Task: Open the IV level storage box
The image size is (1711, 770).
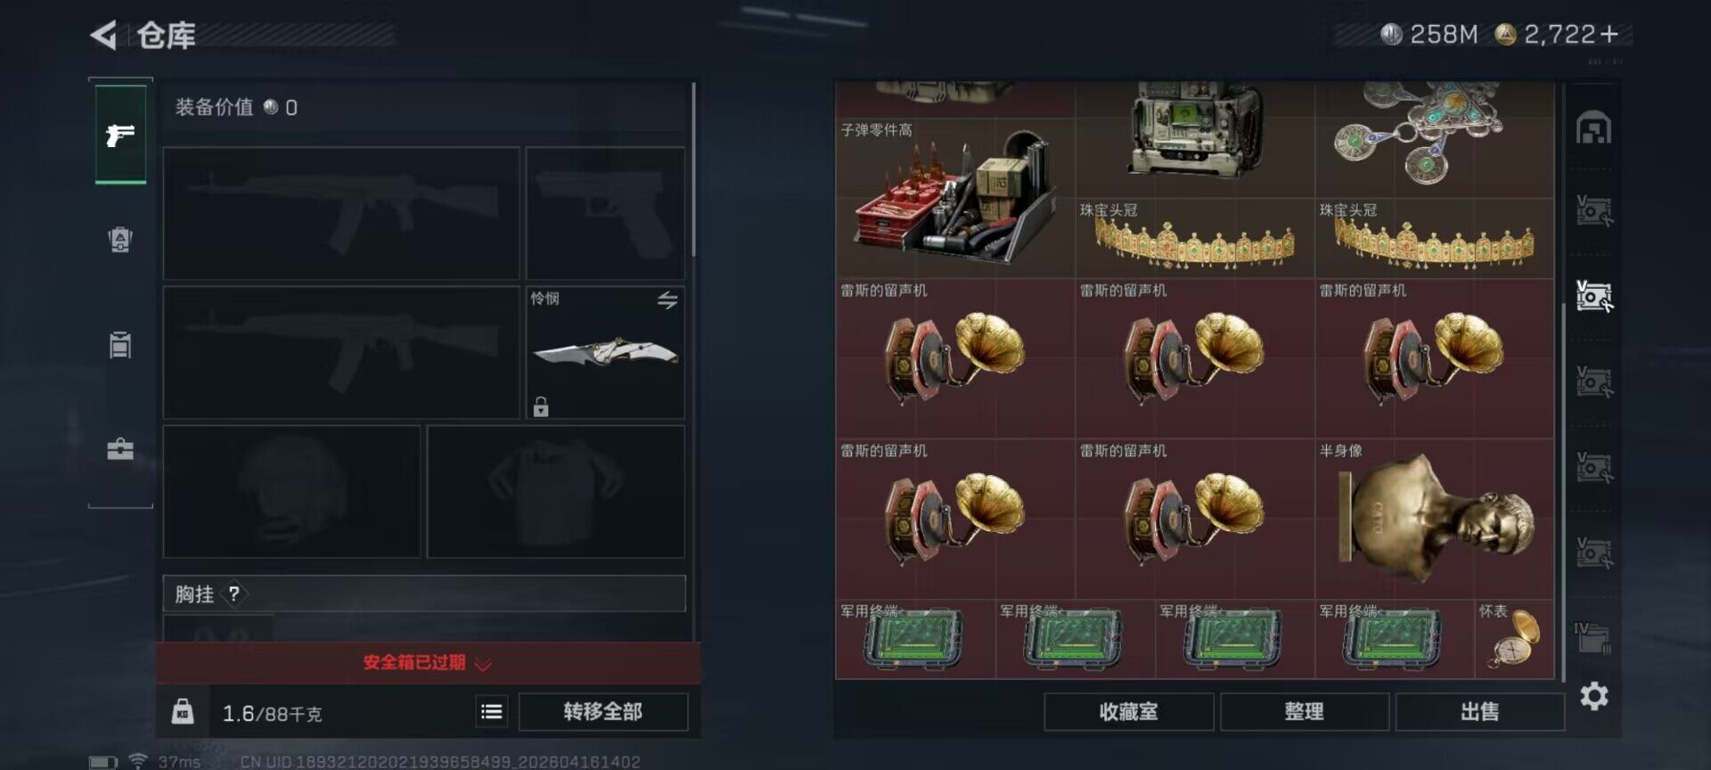Action: click(x=1592, y=637)
